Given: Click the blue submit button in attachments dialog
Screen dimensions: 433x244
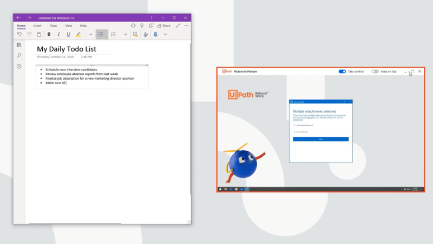Looking at the screenshot, I should point(320,139).
